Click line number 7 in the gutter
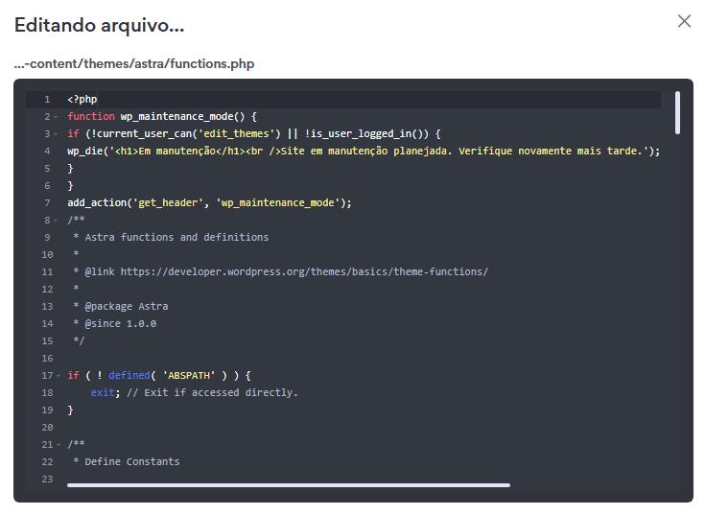 [x=46, y=203]
